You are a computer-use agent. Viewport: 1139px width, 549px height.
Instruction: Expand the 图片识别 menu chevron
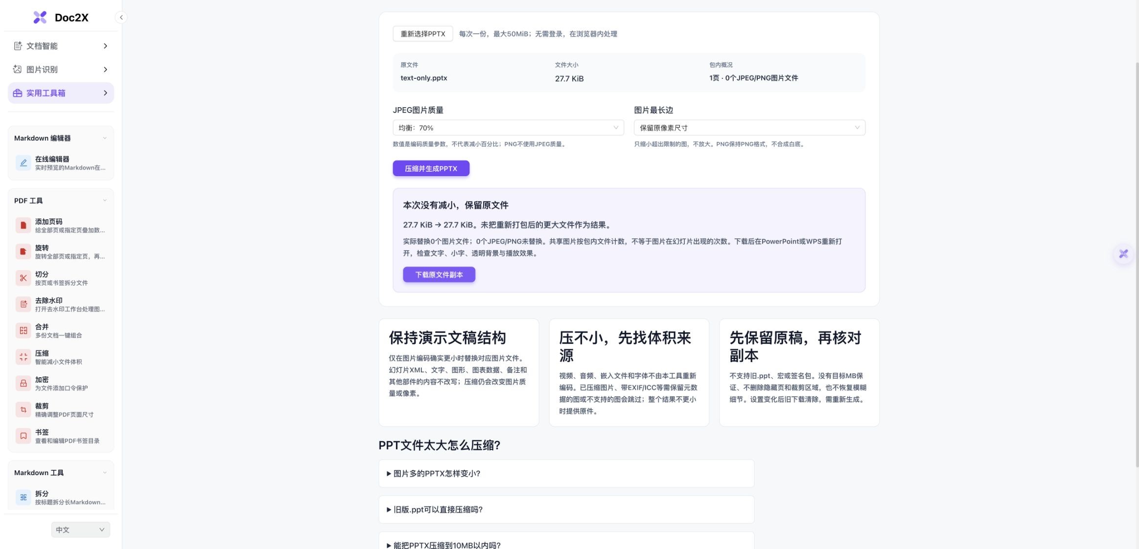click(x=105, y=69)
